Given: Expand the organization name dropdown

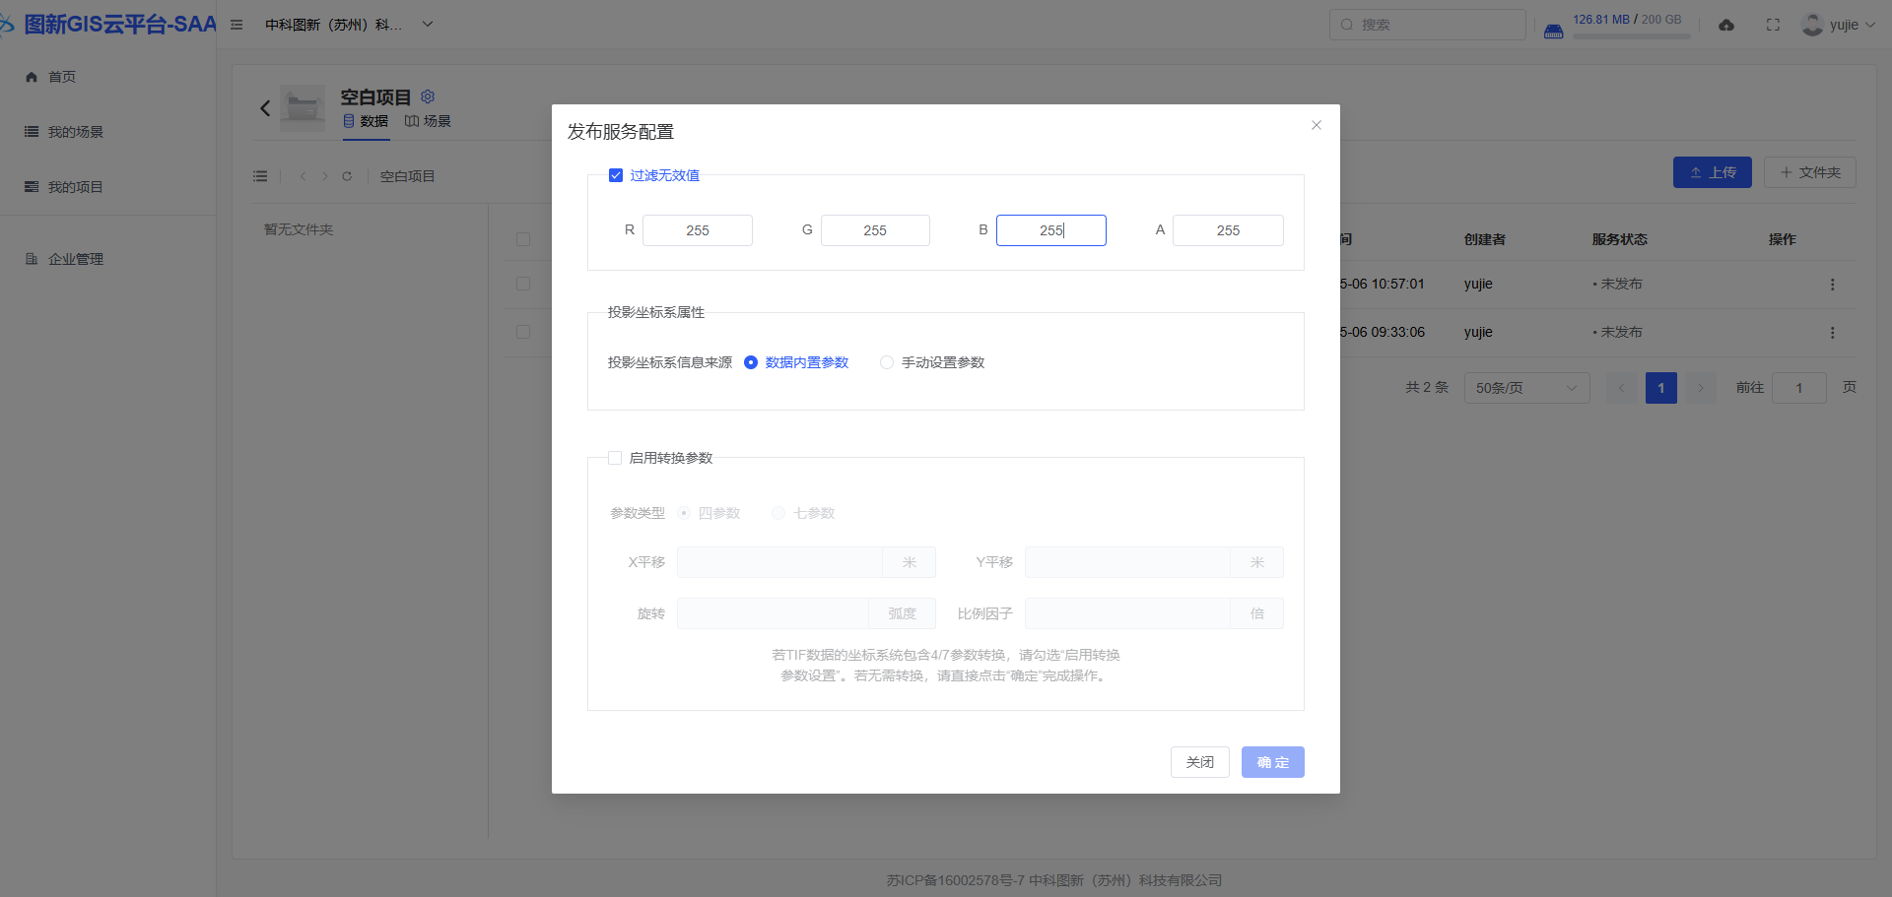Looking at the screenshot, I should (428, 25).
